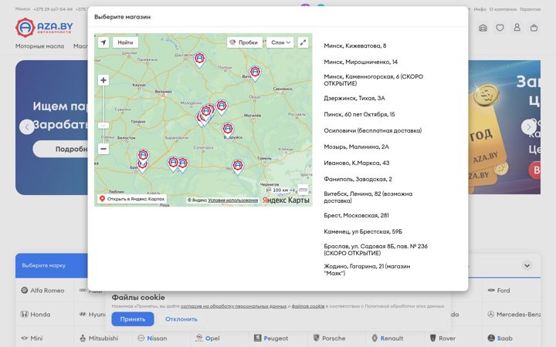The width and height of the screenshot is (556, 347).
Task: Zoom out on the map with minus button
Action: click(103, 149)
